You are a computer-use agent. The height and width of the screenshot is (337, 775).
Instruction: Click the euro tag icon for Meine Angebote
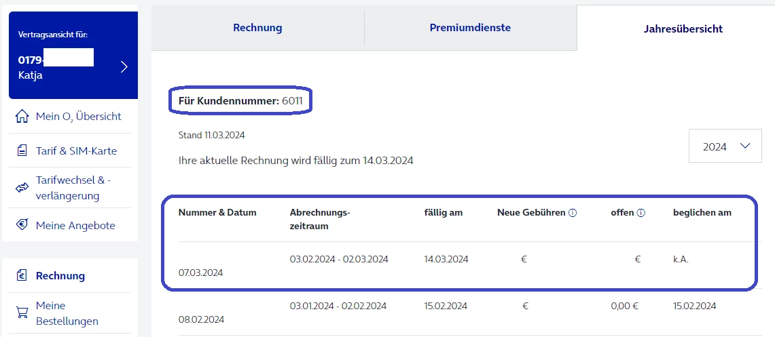click(22, 226)
